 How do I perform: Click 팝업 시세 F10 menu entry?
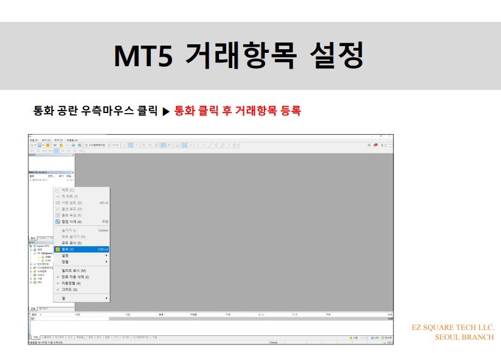pyautogui.click(x=81, y=222)
